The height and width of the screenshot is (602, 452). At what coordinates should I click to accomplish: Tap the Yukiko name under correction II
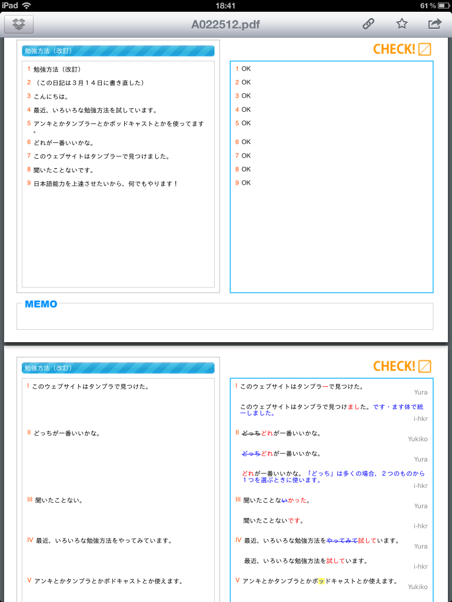(x=417, y=439)
